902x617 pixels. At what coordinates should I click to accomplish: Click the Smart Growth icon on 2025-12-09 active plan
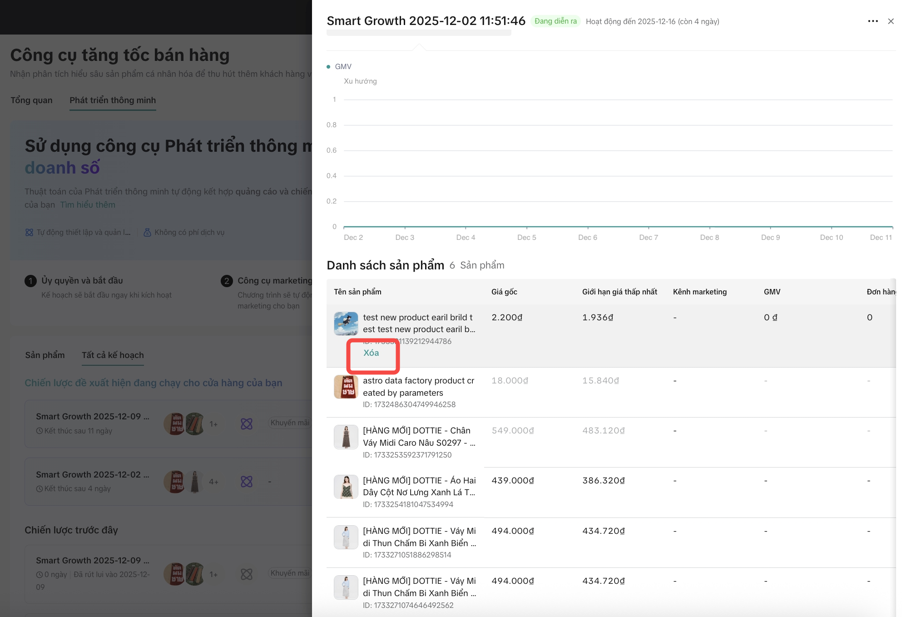tap(247, 424)
